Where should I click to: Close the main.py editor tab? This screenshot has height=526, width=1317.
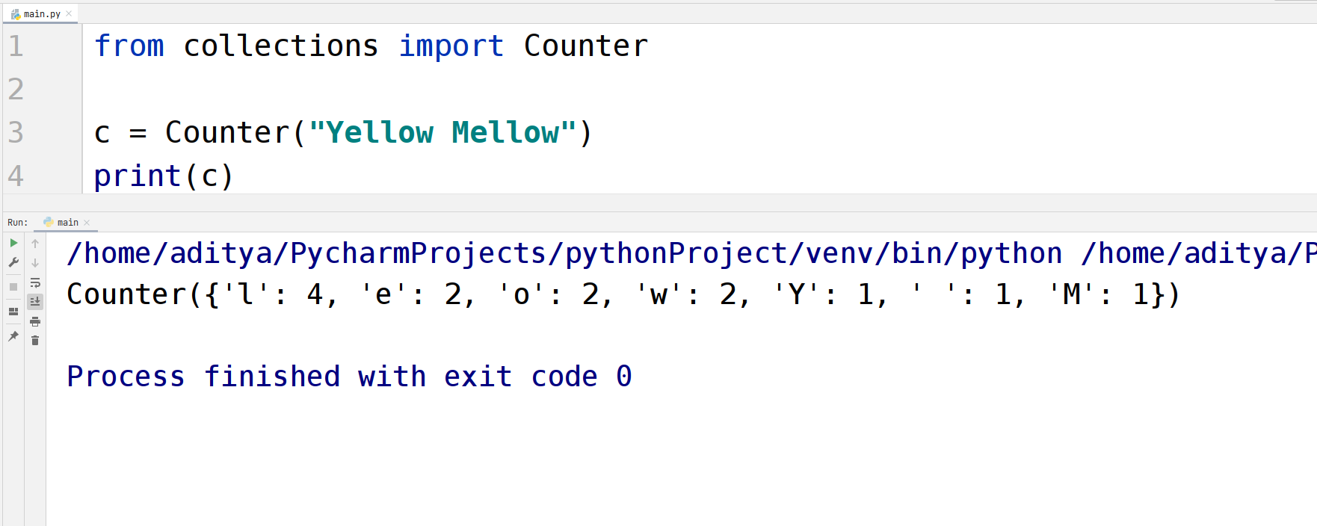pyautogui.click(x=69, y=13)
